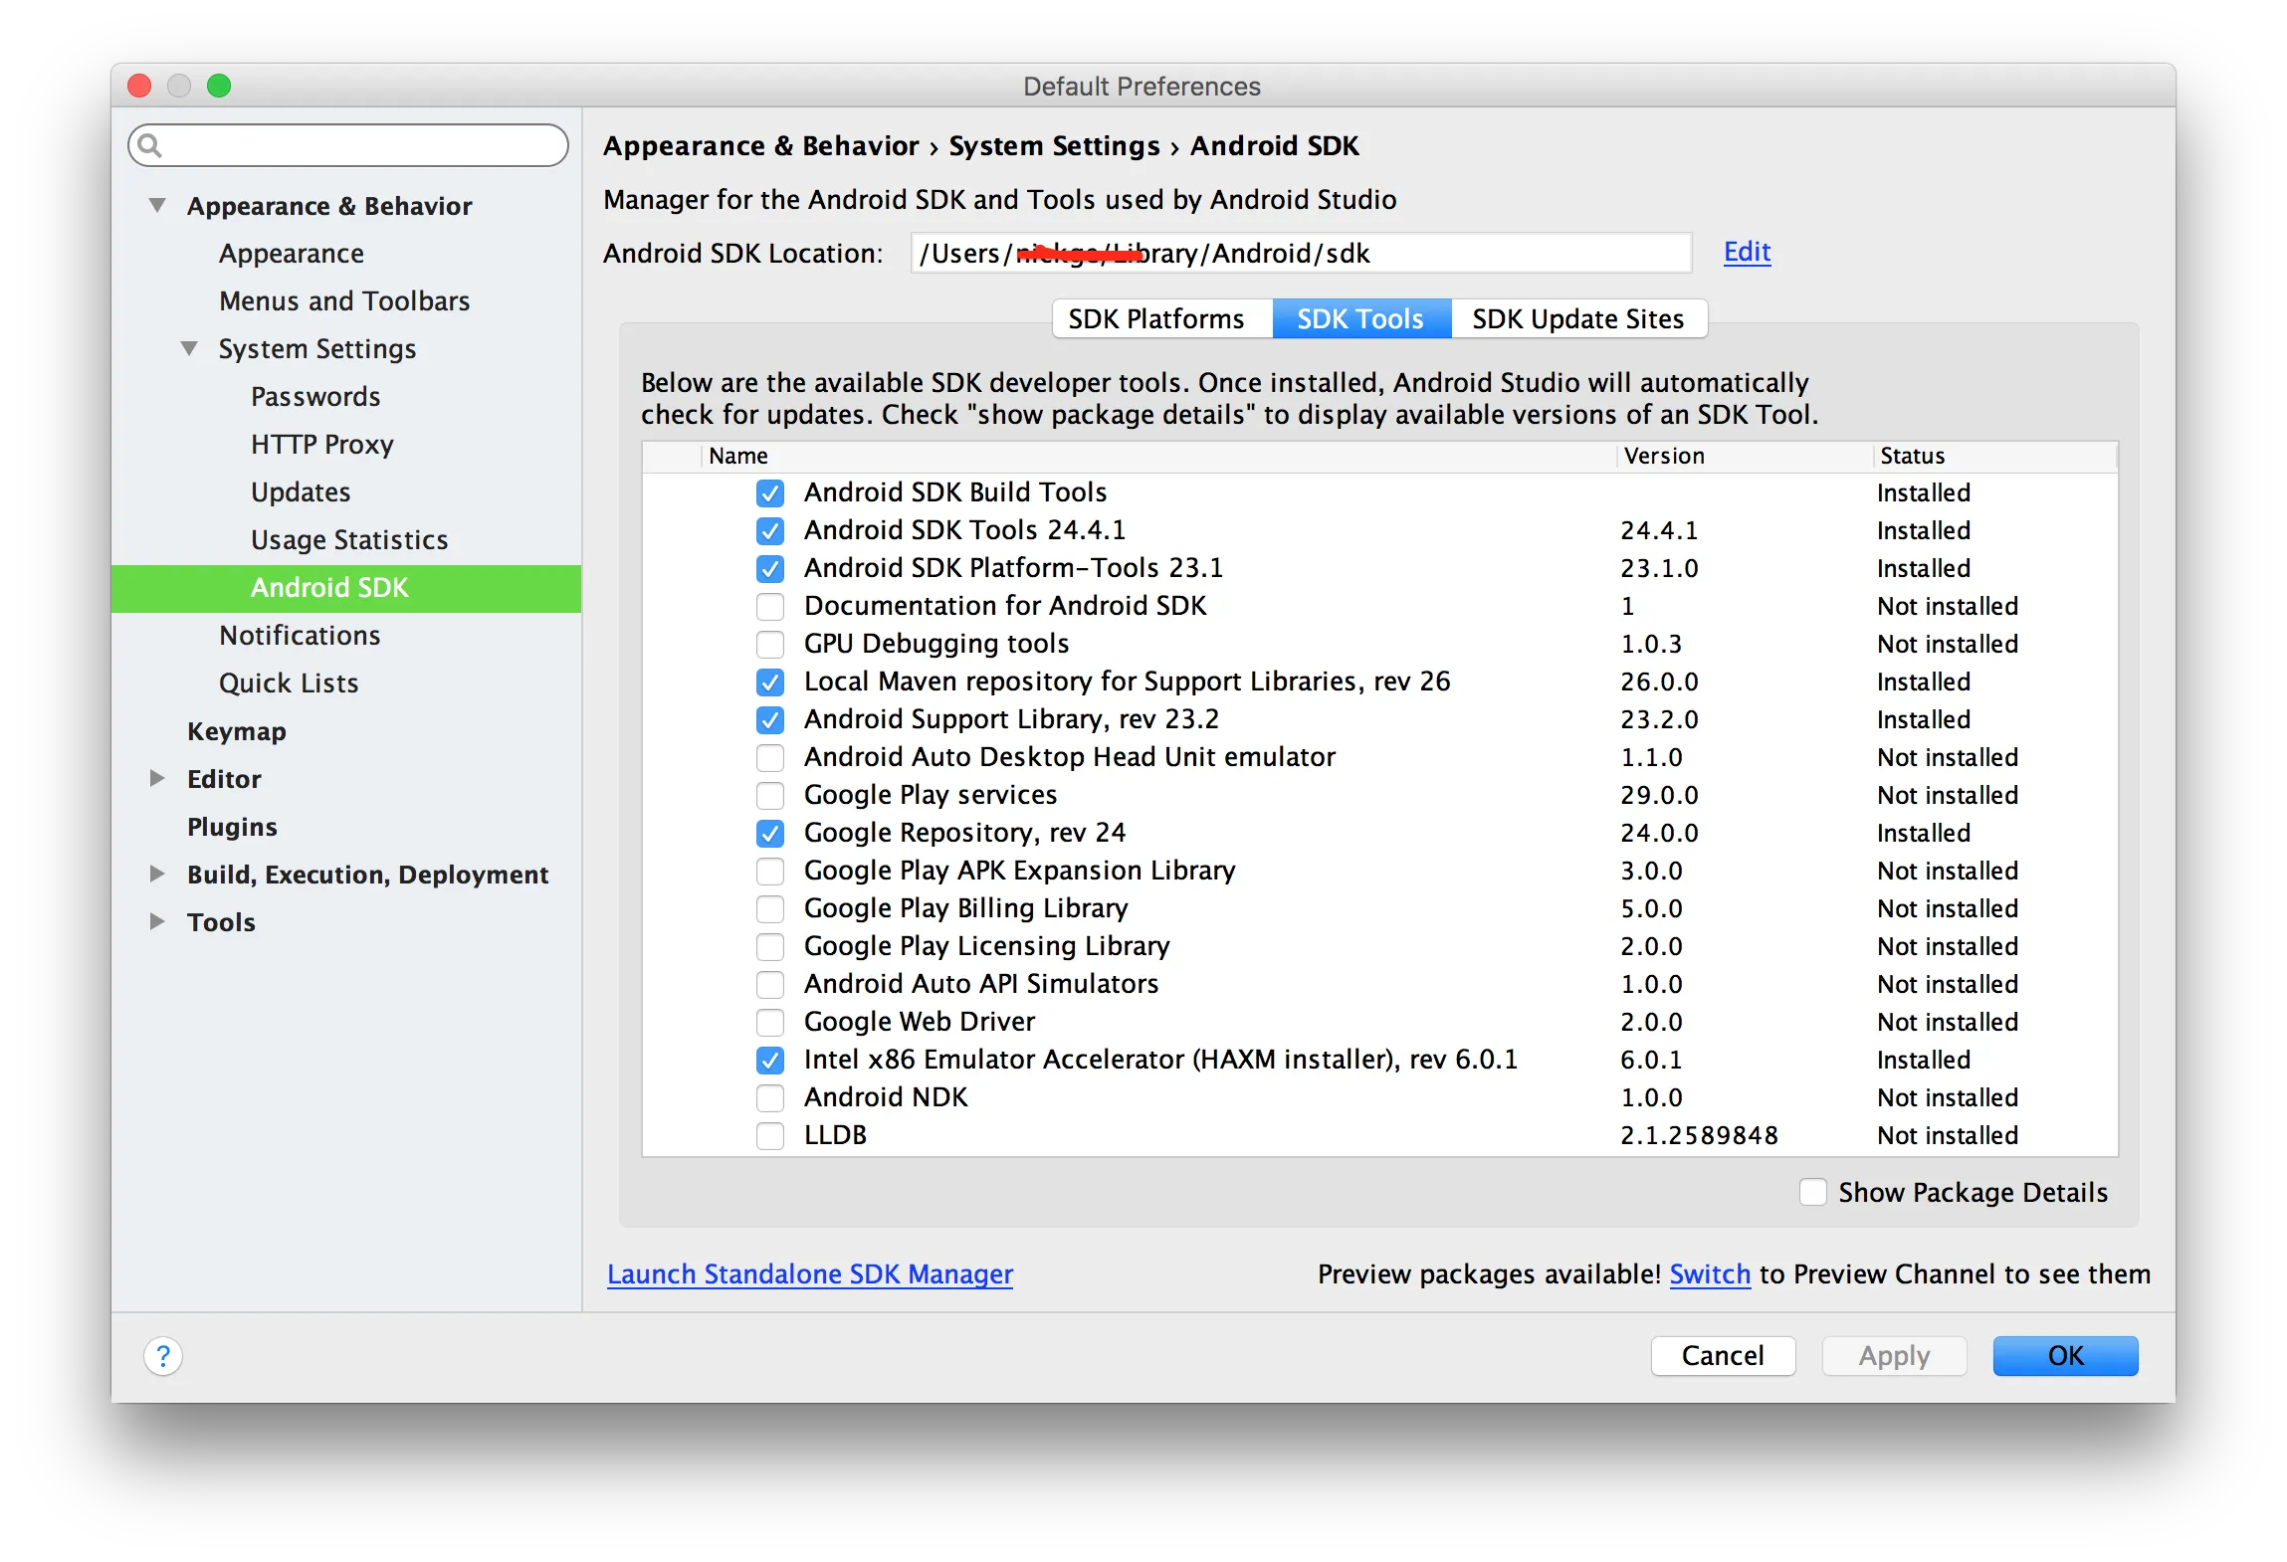
Task: Open the SDK Update Sites tab
Action: click(1577, 319)
